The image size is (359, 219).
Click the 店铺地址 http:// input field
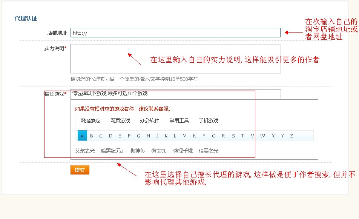coord(175,33)
